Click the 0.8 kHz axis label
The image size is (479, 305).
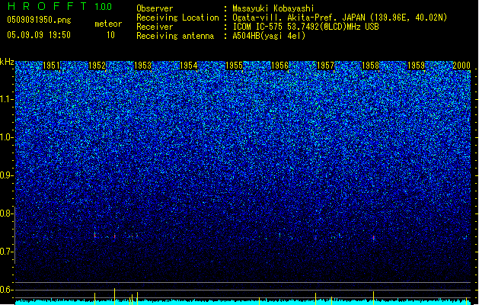click(6, 213)
